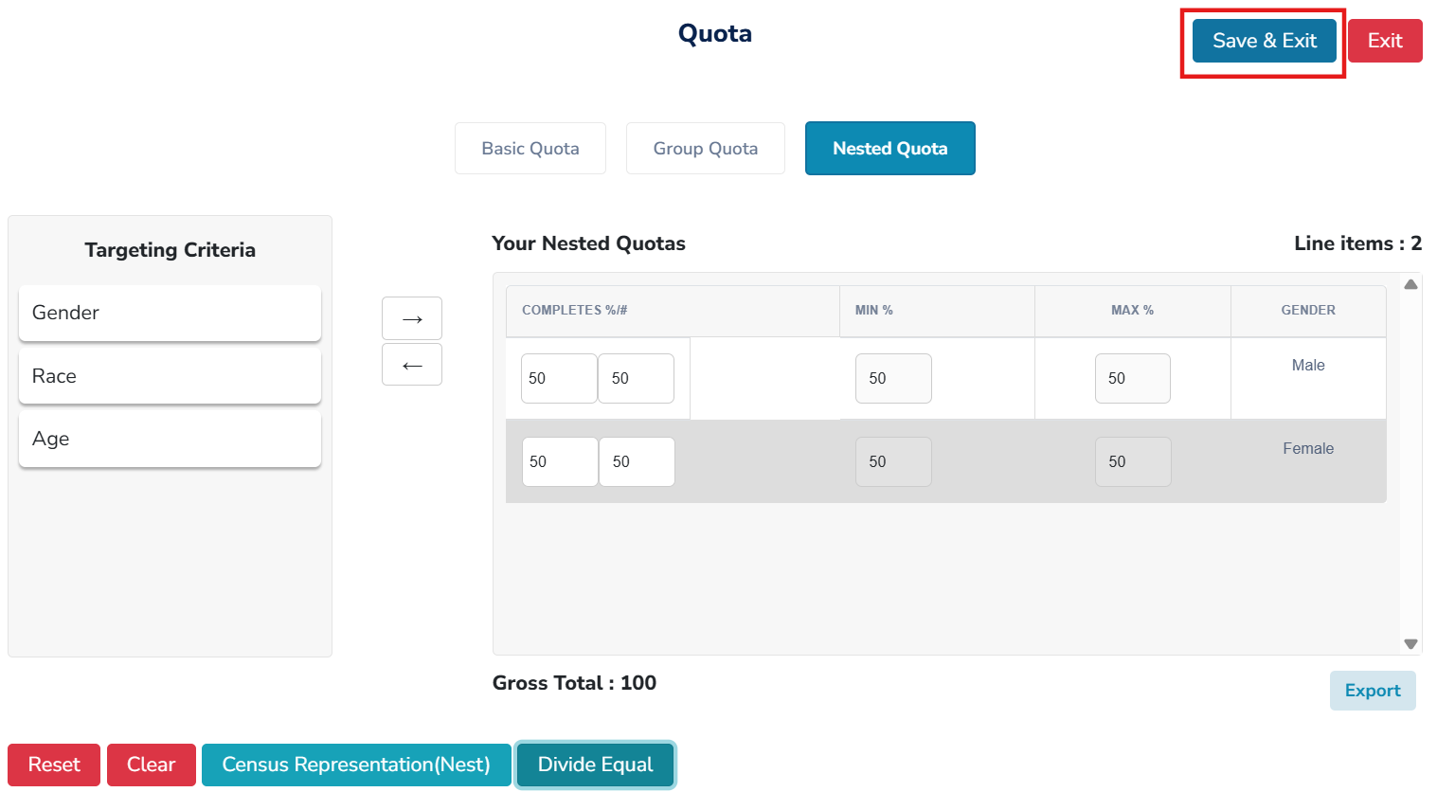Select Gender in Targeting Criteria
The height and width of the screenshot is (792, 1437).
pos(170,313)
